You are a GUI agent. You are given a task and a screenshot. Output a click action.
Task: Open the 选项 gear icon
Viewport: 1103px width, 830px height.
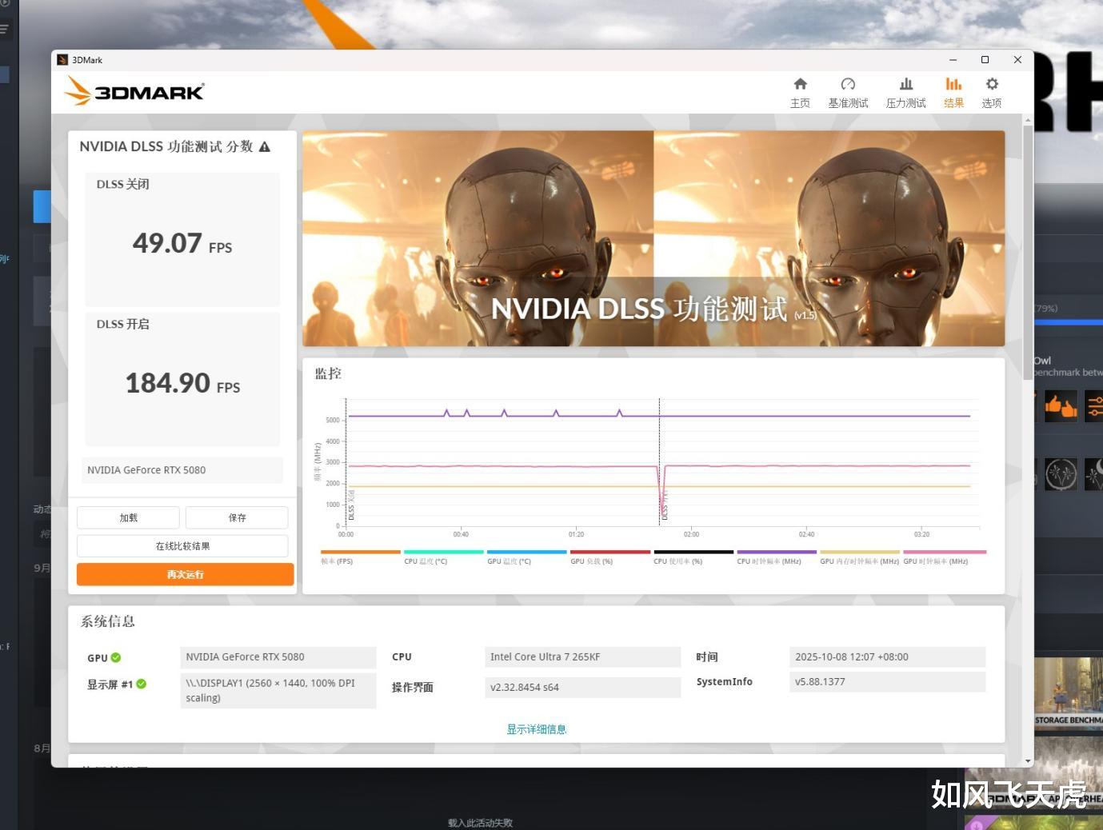pos(992,85)
